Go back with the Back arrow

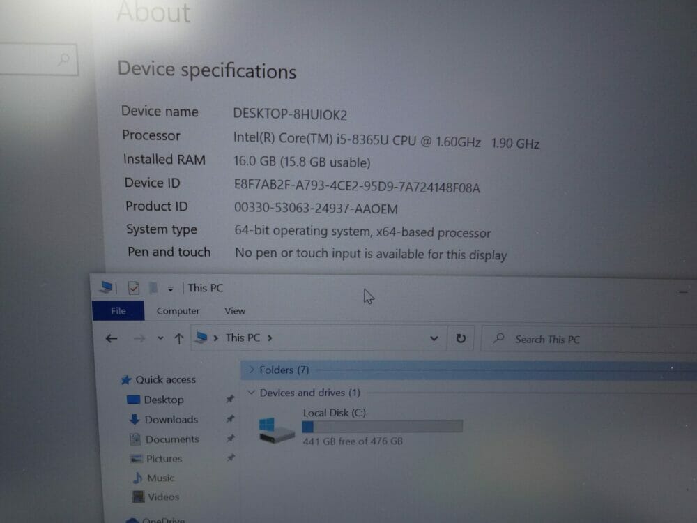point(112,338)
